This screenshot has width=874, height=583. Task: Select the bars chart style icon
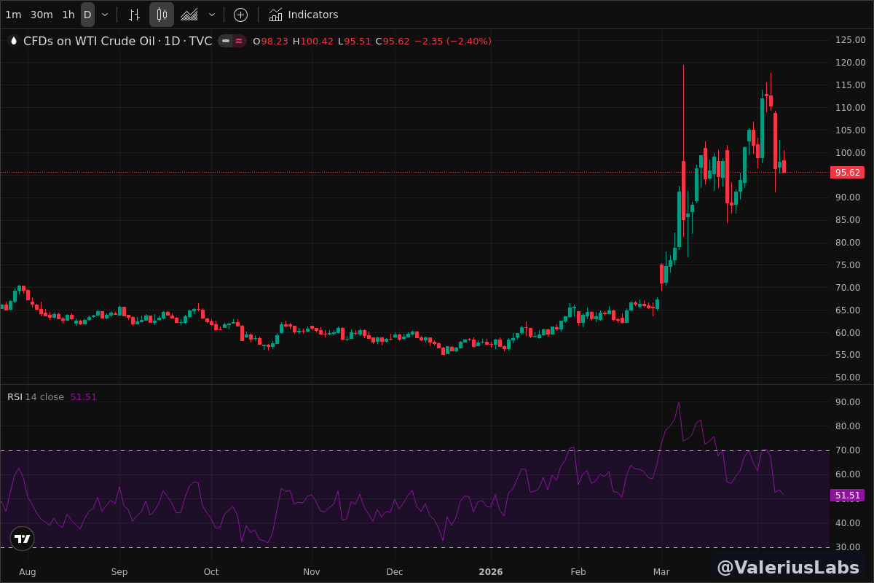click(134, 15)
